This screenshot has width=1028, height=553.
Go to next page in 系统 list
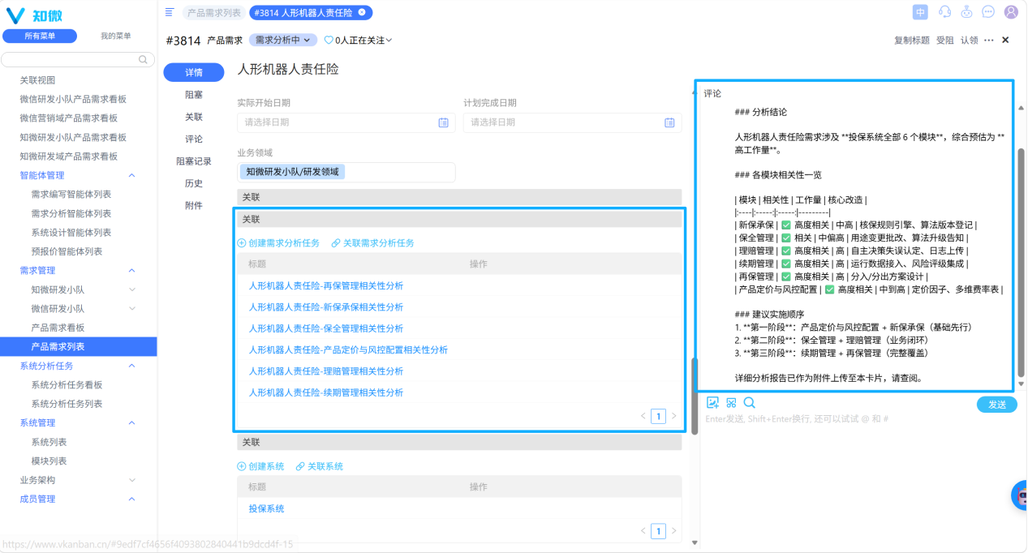click(x=673, y=531)
